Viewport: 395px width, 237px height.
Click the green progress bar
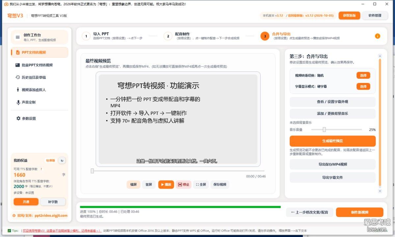point(180,207)
